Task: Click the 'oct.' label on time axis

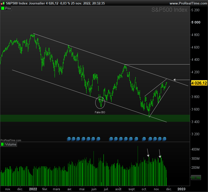Action: coord(144,189)
